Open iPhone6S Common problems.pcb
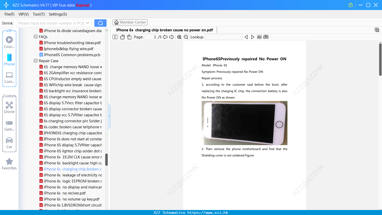The height and width of the screenshot is (215, 382). tap(70, 55)
